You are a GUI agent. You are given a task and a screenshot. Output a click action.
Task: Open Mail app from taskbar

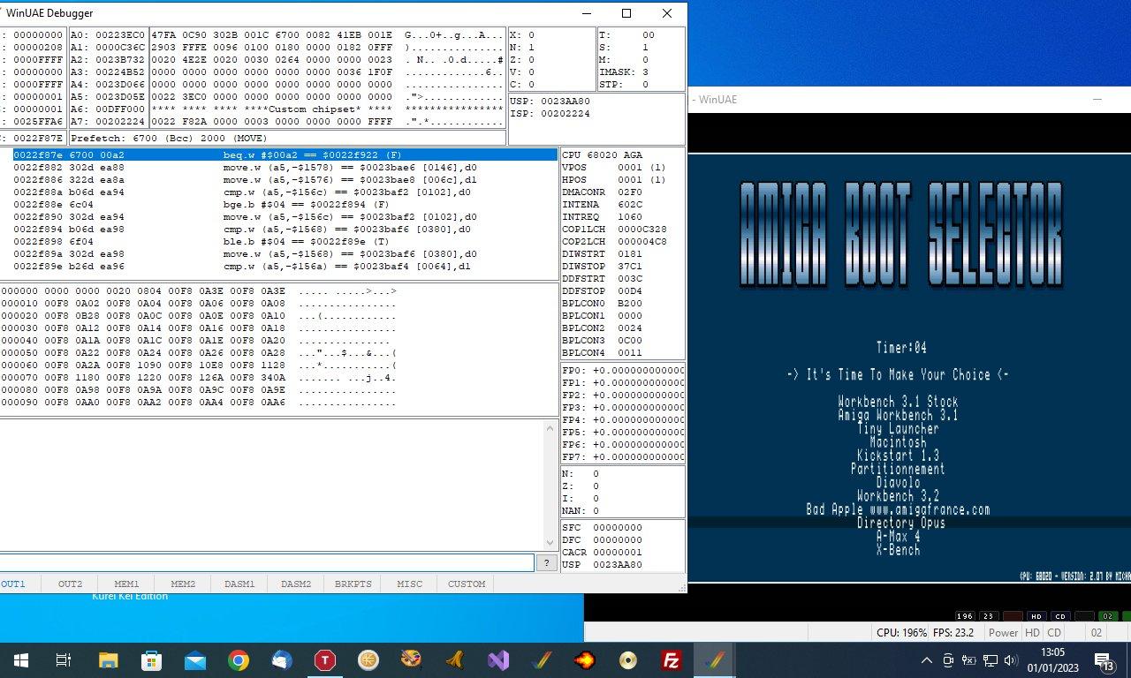[x=194, y=660]
